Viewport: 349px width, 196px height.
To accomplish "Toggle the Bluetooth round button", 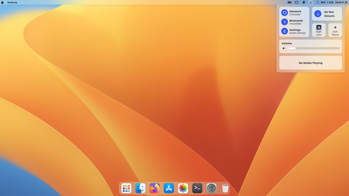I will [x=285, y=22].
